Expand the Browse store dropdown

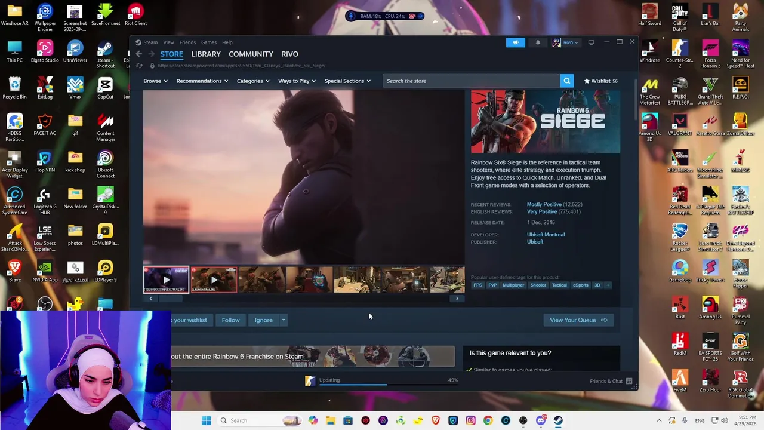(155, 81)
